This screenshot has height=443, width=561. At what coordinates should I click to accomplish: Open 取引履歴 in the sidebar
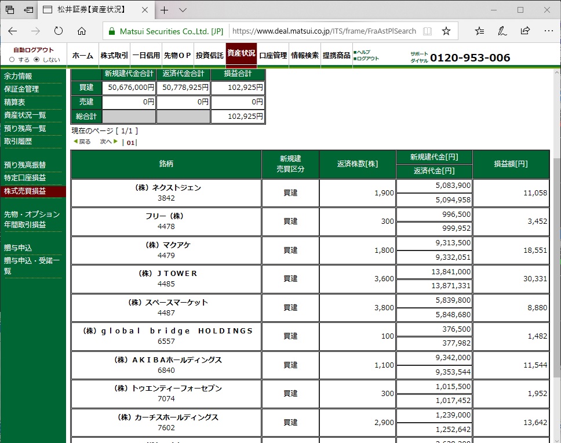(x=18, y=141)
